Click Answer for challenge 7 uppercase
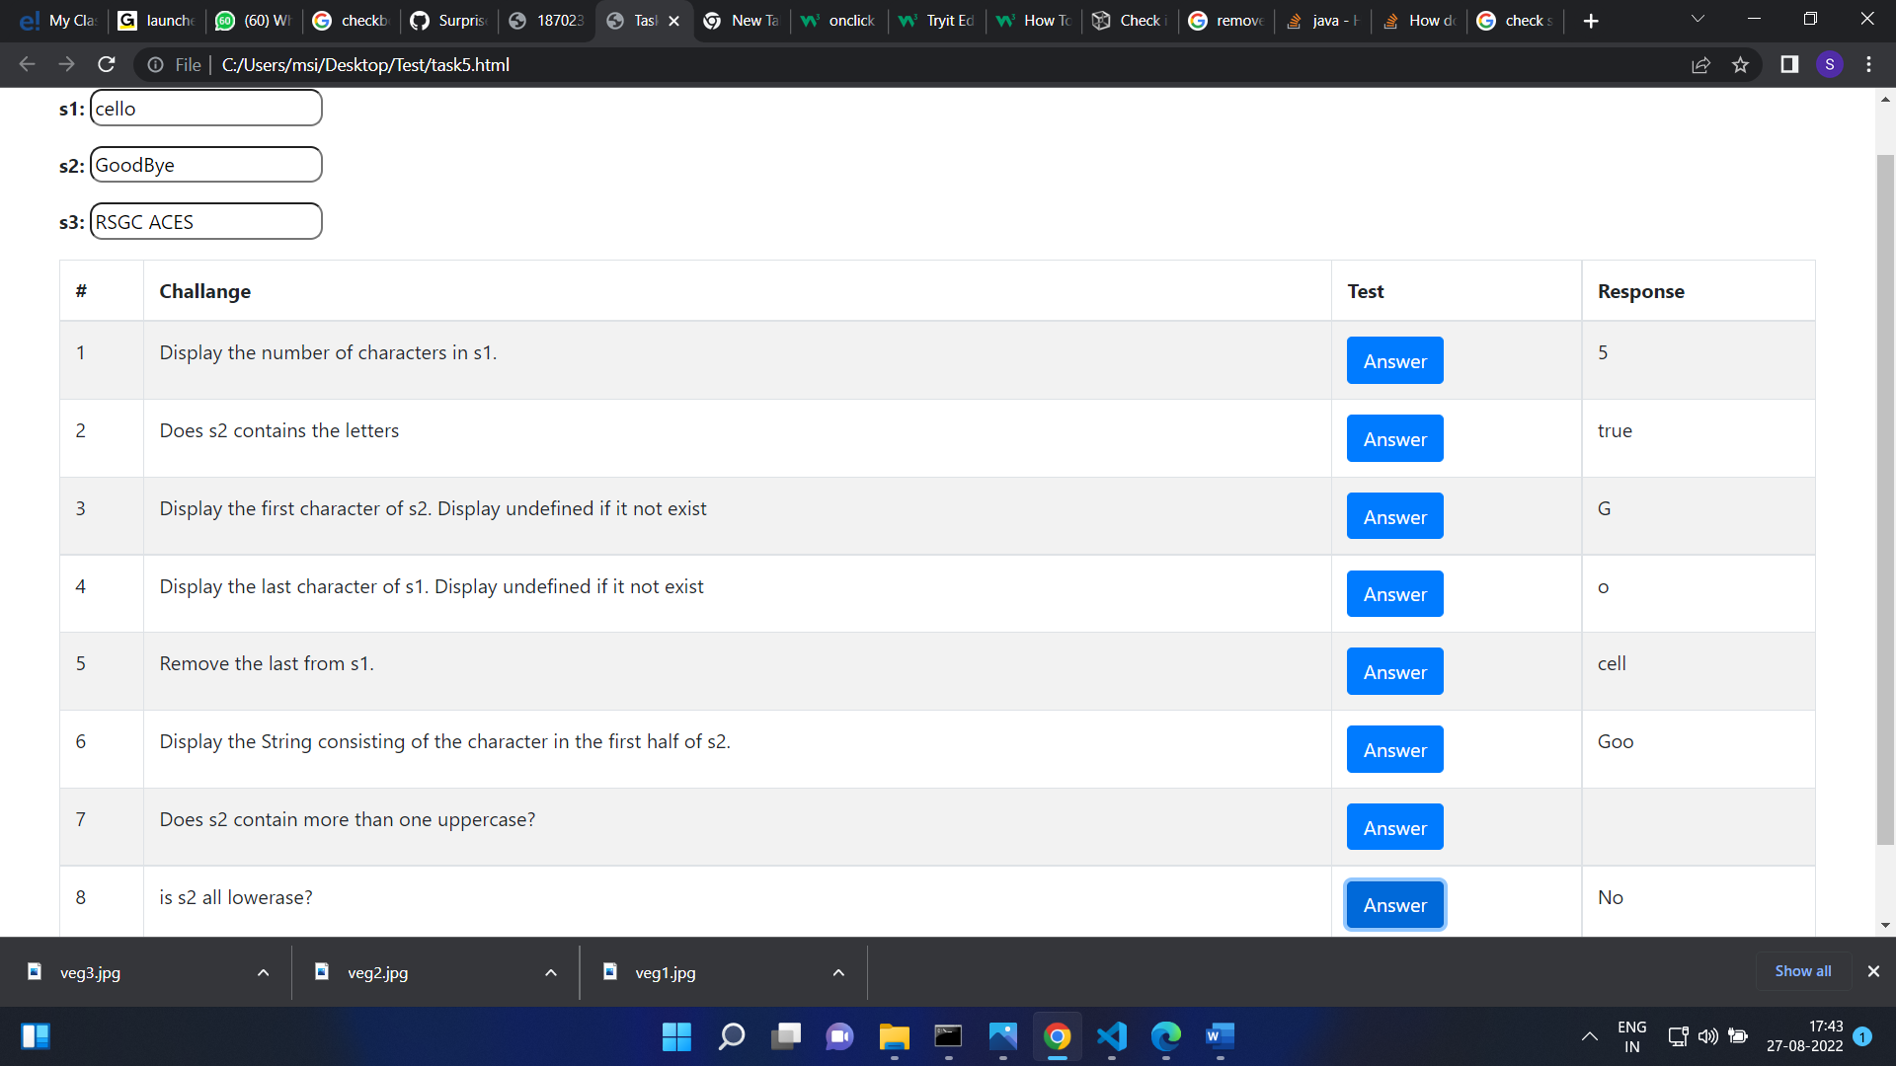The width and height of the screenshot is (1896, 1066). click(x=1394, y=828)
